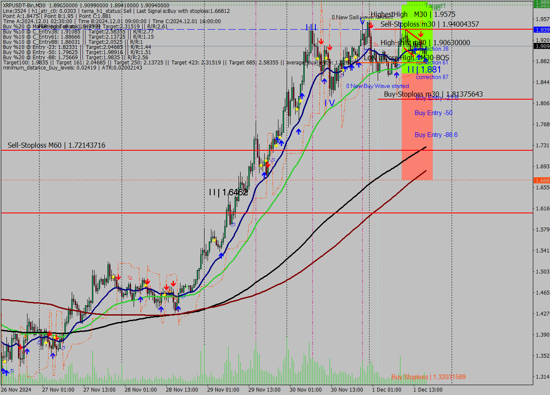
Task: Click blue buy arrow above '0 New Buy Wave started'
Action: [x=397, y=75]
